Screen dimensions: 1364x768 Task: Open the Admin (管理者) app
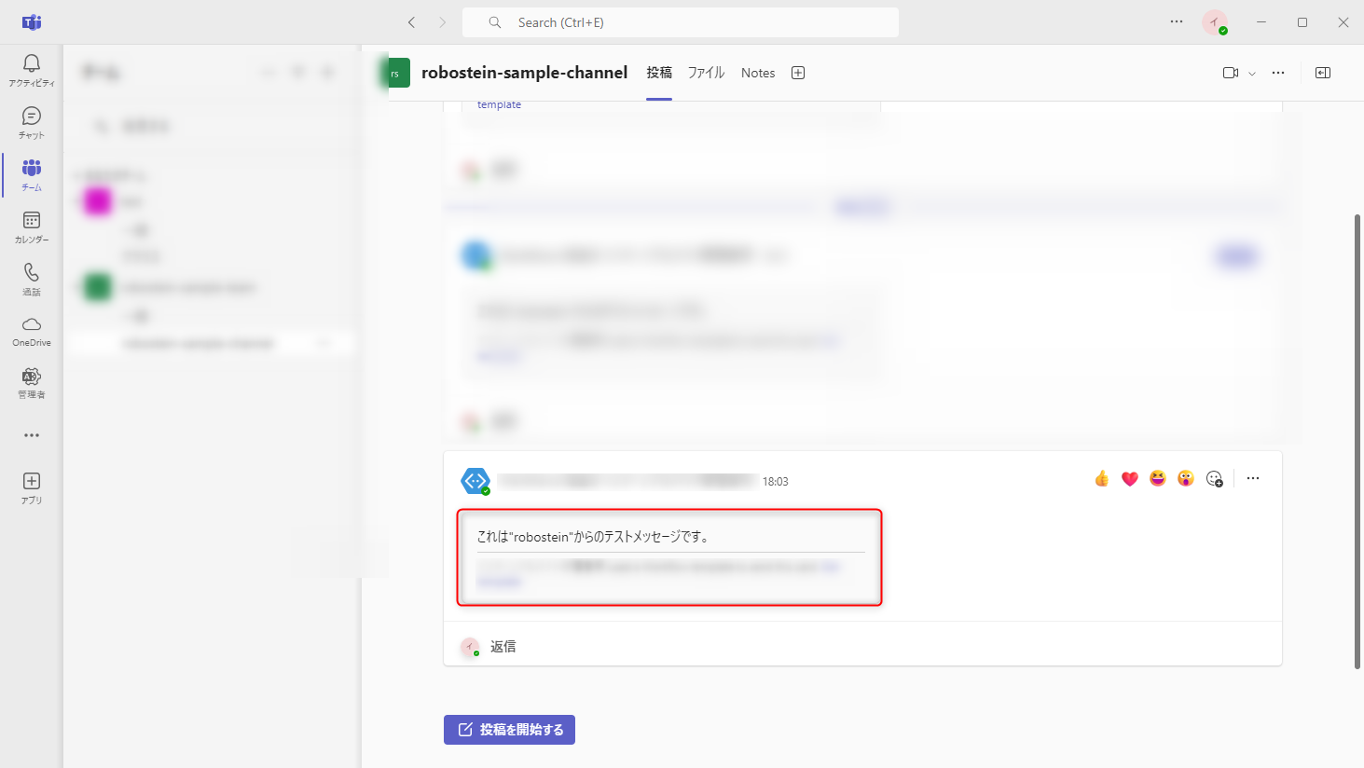(32, 383)
